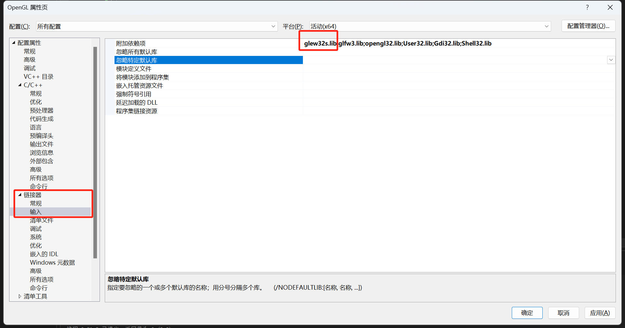
Task: Select 所有选项 under 链接器
Action: (x=42, y=280)
